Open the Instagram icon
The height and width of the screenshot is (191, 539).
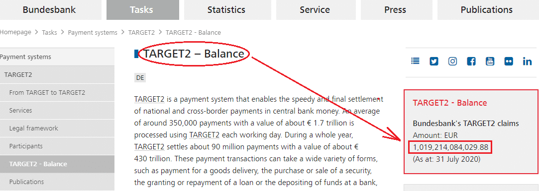453,62
